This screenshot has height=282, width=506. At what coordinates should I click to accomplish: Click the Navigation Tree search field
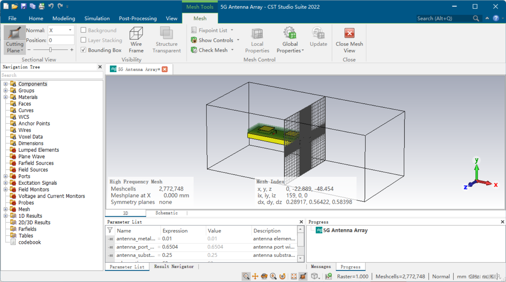pos(52,75)
